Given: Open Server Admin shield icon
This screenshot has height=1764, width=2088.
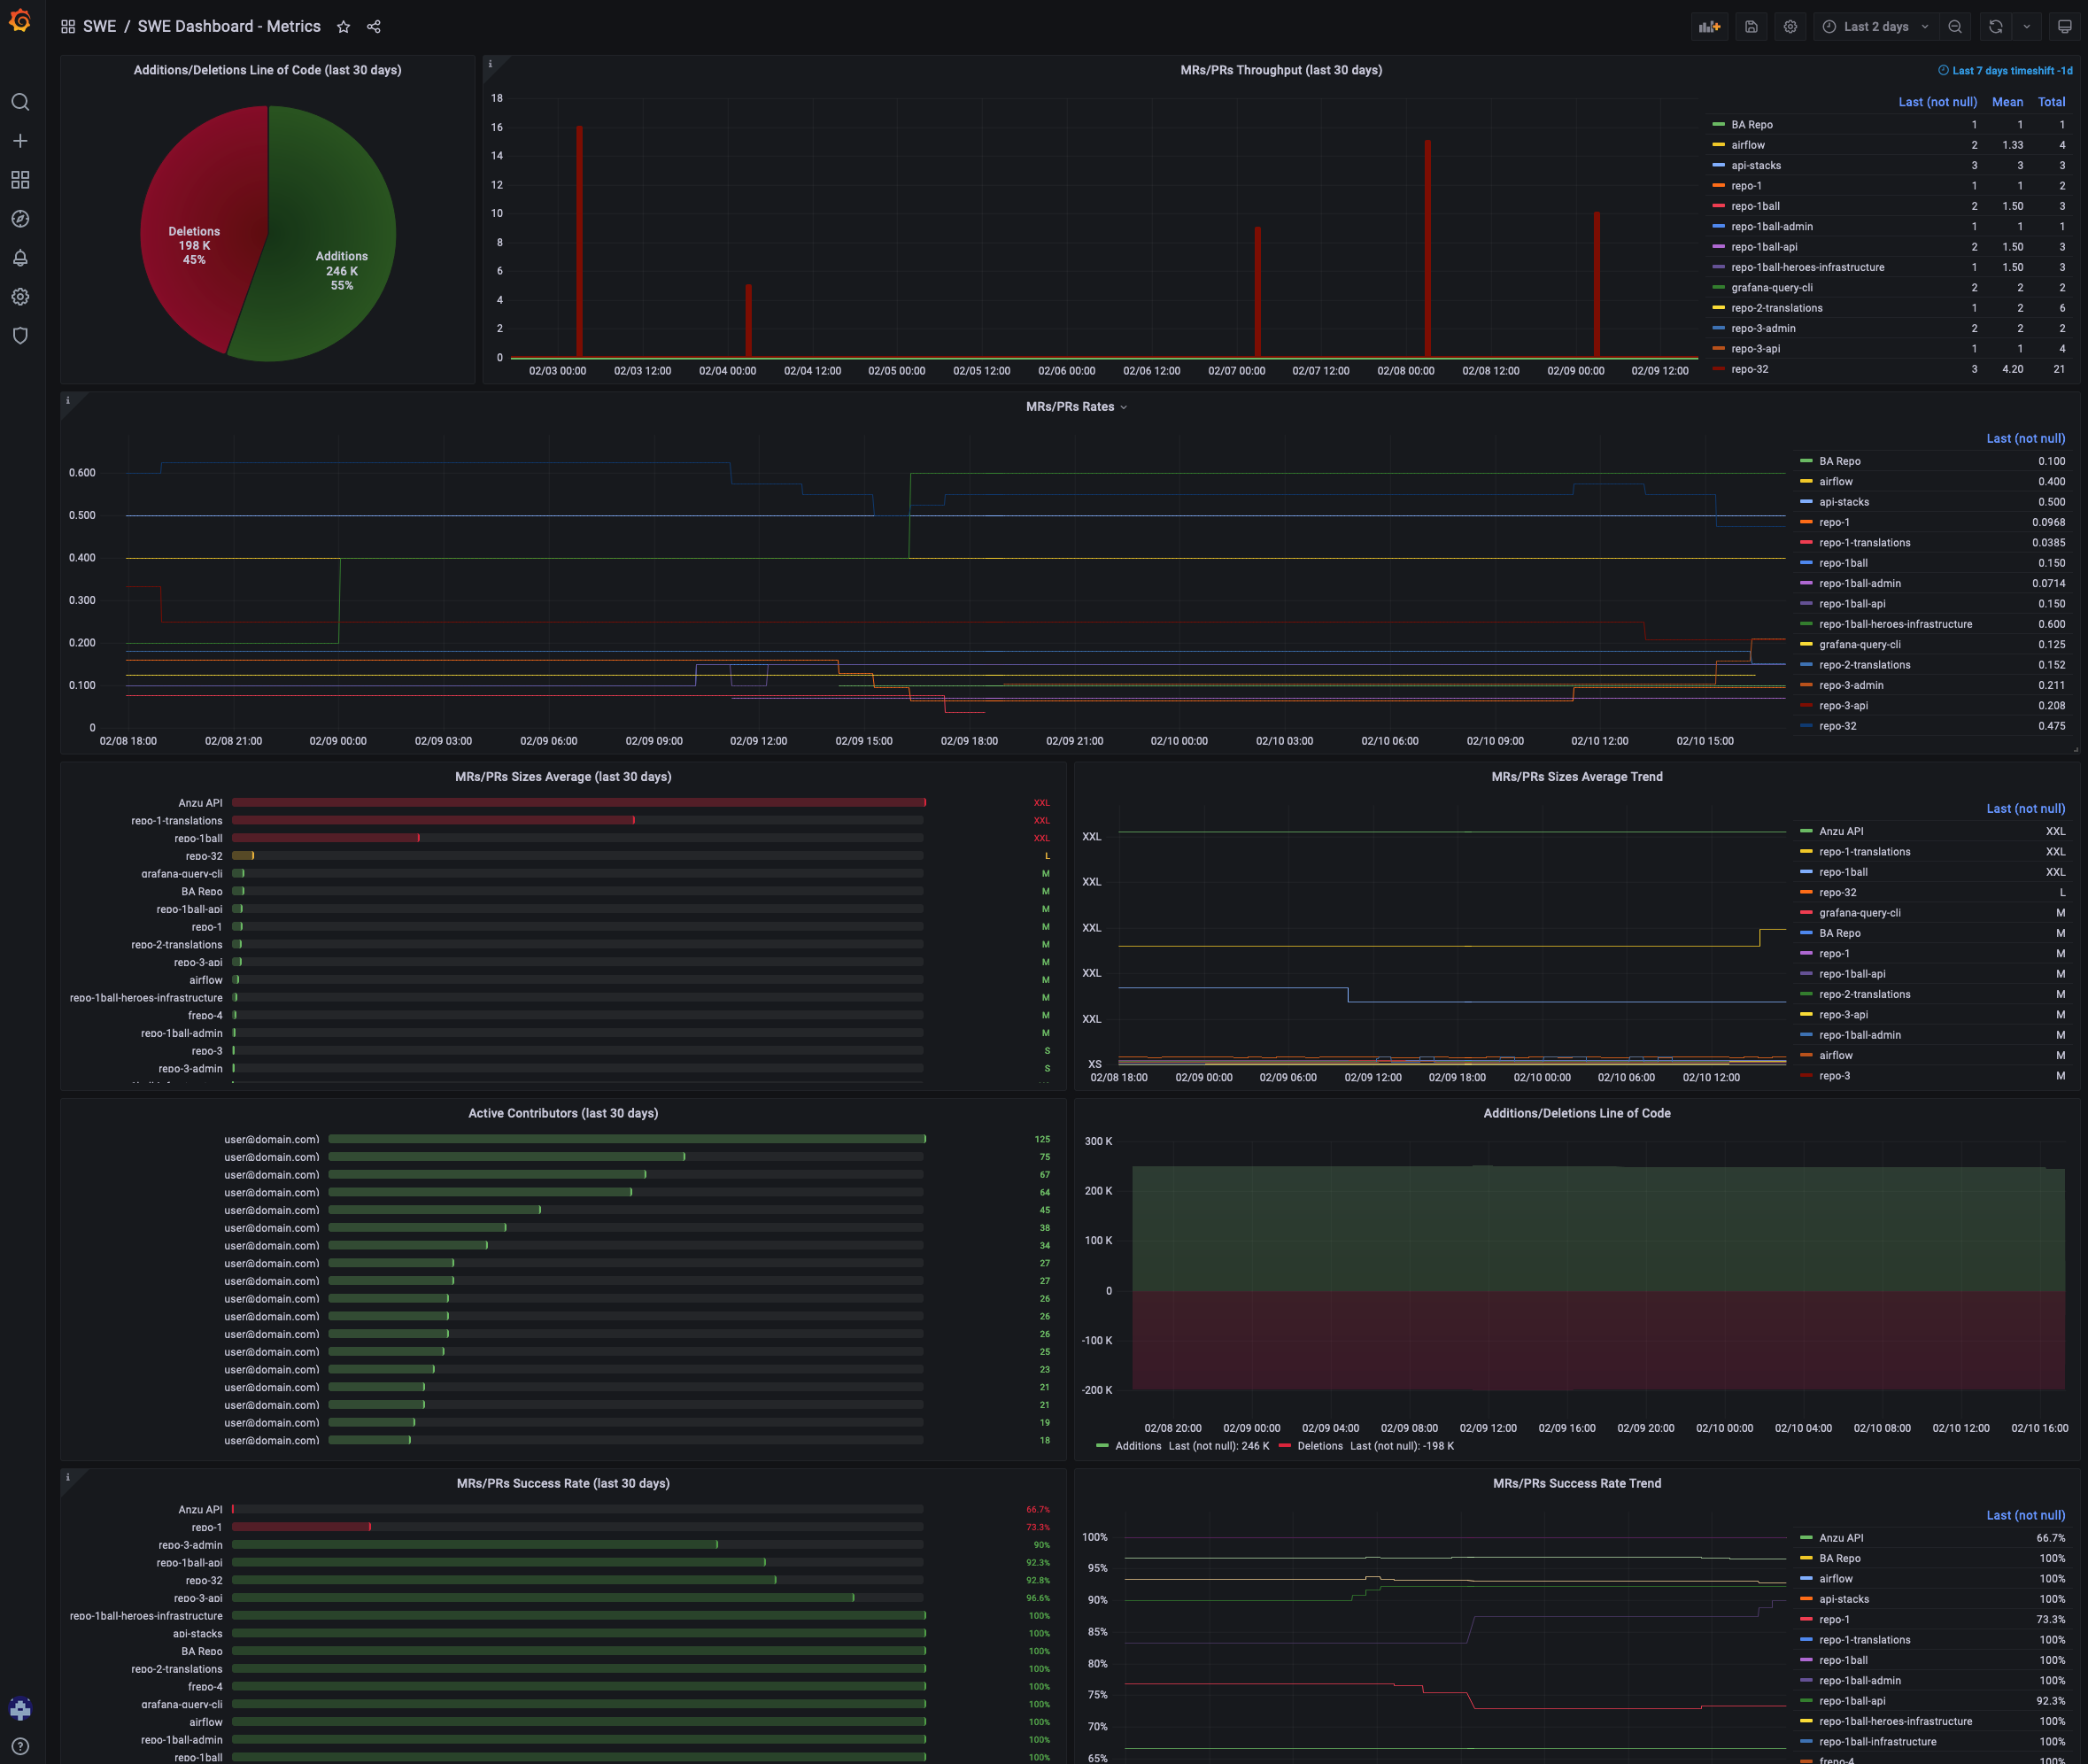Looking at the screenshot, I should [20, 336].
